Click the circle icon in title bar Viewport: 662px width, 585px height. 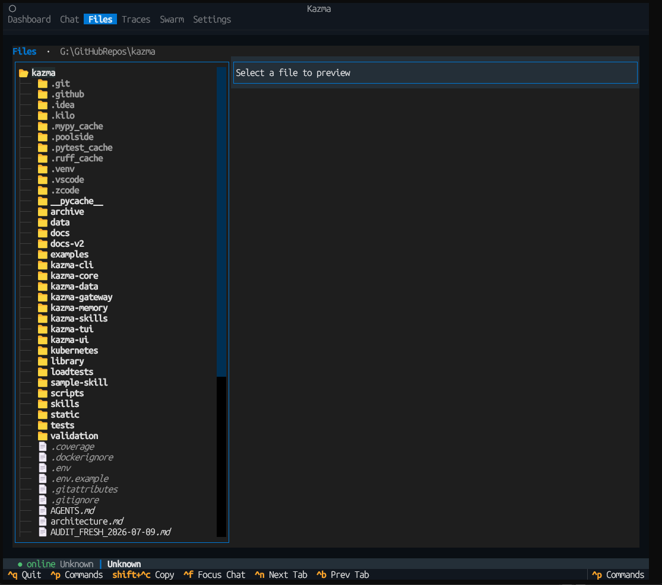12,8
